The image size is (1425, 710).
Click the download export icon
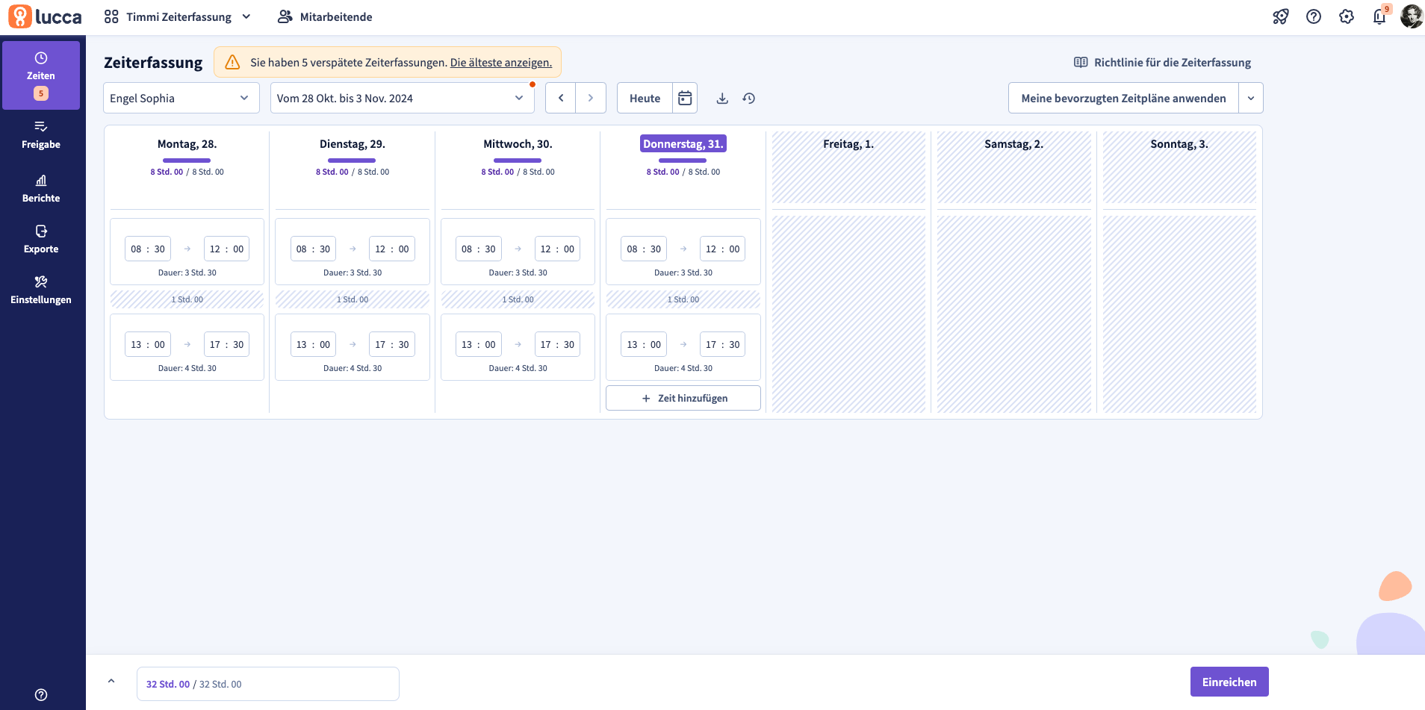click(722, 99)
